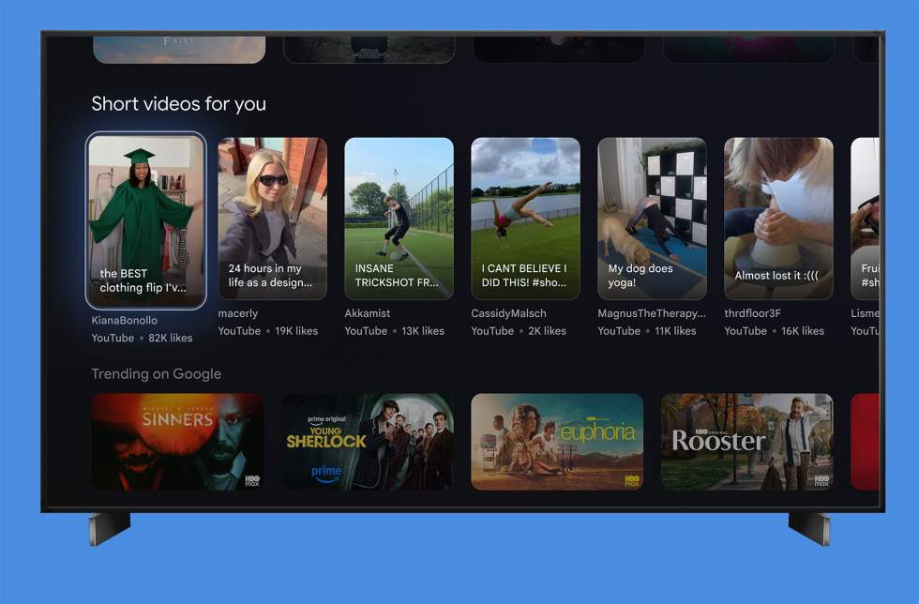
Task: Open the Rooster HBO series card
Action: pyautogui.click(x=747, y=442)
